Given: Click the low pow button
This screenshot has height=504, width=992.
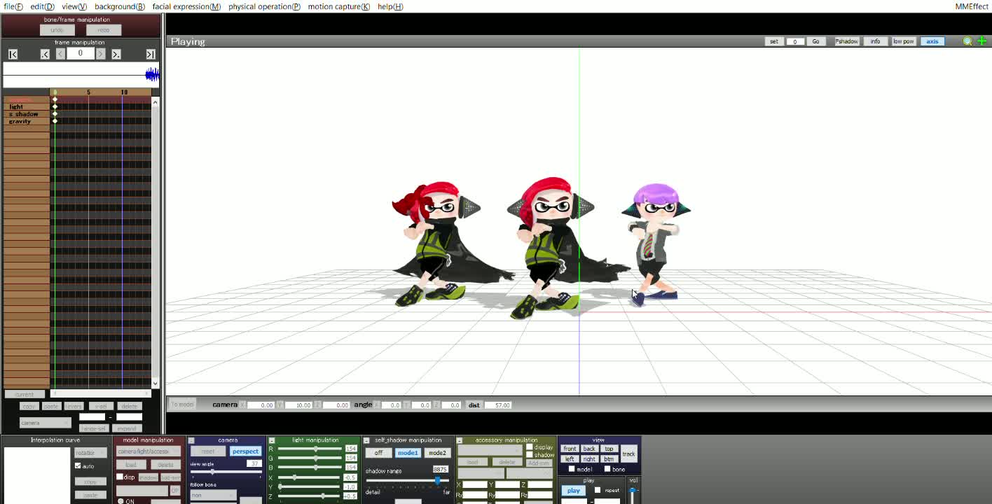Looking at the screenshot, I should pyautogui.click(x=903, y=41).
